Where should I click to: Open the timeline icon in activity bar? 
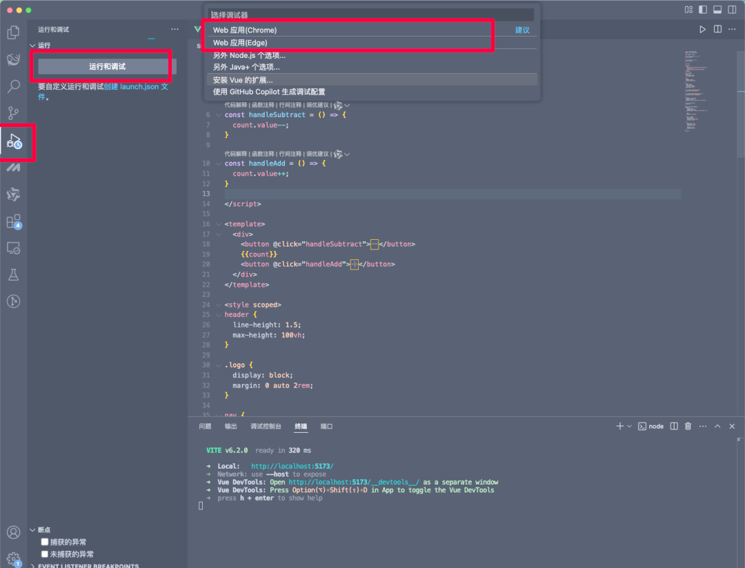click(13, 301)
